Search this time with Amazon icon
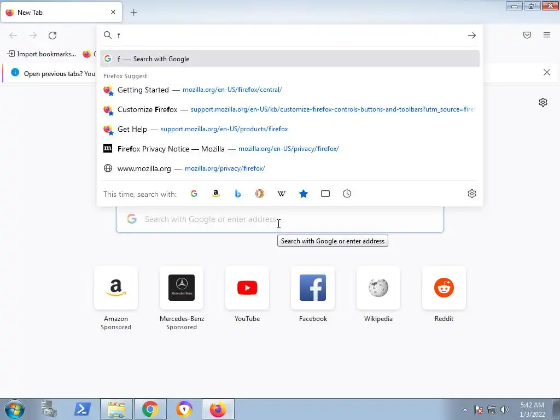This screenshot has width=560, height=420. [215, 194]
